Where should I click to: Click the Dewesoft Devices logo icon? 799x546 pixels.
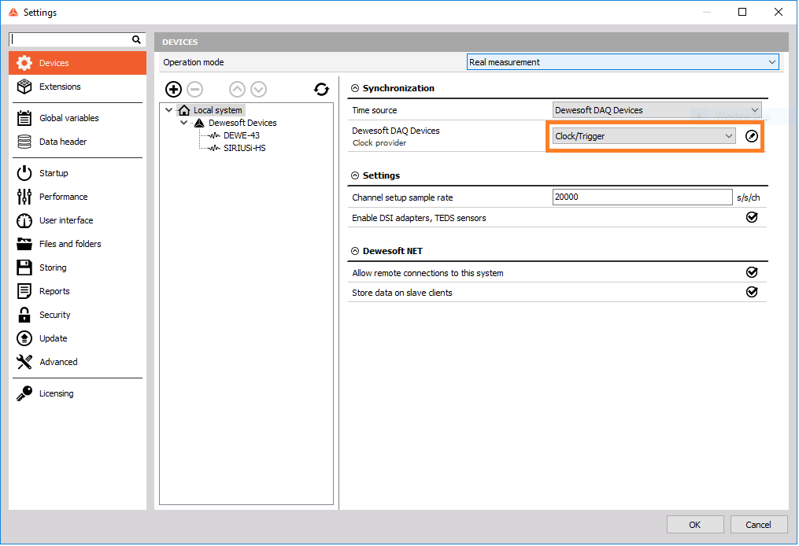[199, 123]
